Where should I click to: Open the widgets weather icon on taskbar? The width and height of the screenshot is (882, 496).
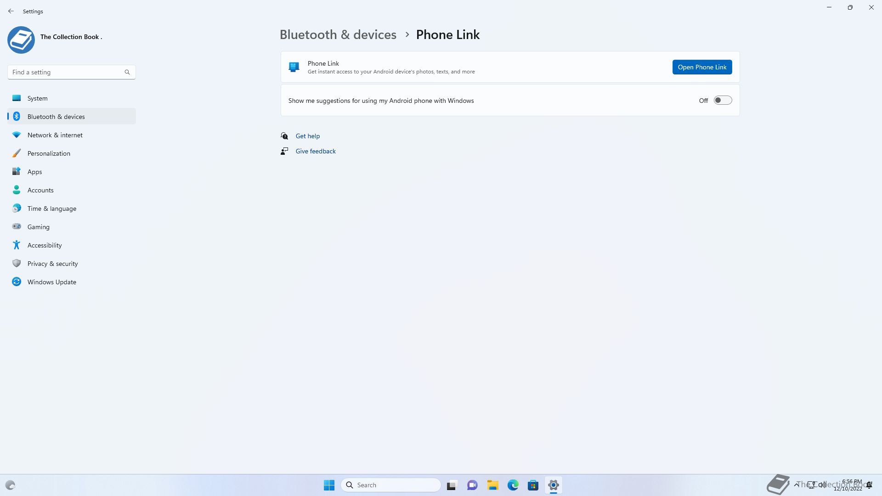click(x=10, y=485)
